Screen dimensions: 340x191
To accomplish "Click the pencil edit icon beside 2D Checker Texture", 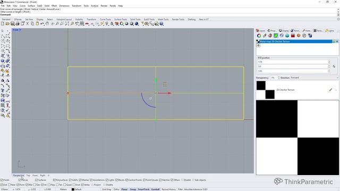I will coord(330,90).
